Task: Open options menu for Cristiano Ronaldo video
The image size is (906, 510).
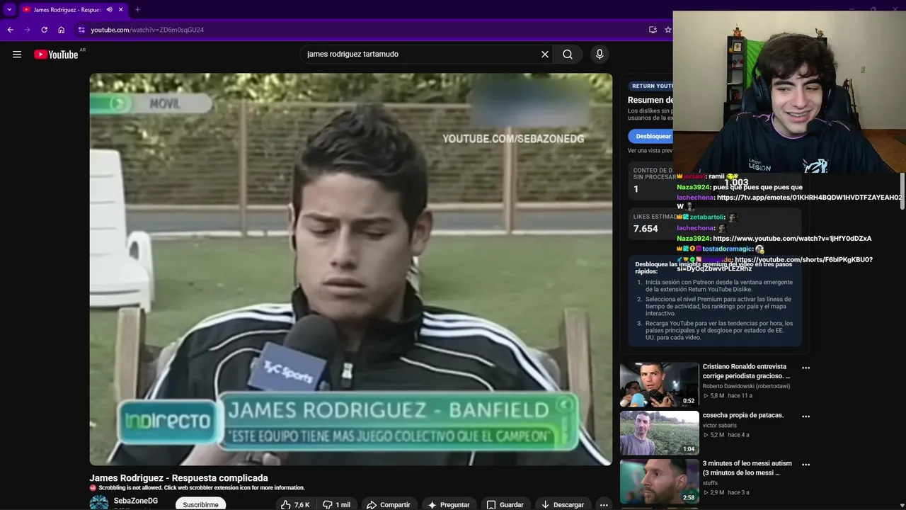Action: click(805, 368)
